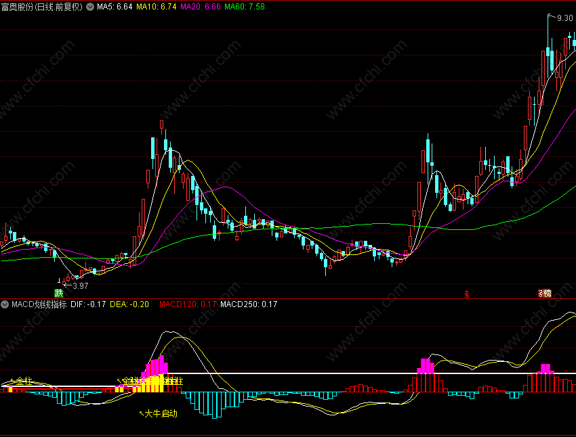Select the MACD120: 0.17 value
This screenshot has width=576, height=437.
click(x=188, y=304)
